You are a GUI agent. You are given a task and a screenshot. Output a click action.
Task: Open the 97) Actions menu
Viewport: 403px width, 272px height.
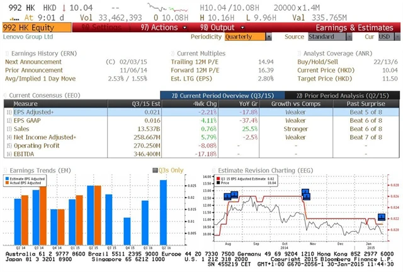(x=156, y=28)
